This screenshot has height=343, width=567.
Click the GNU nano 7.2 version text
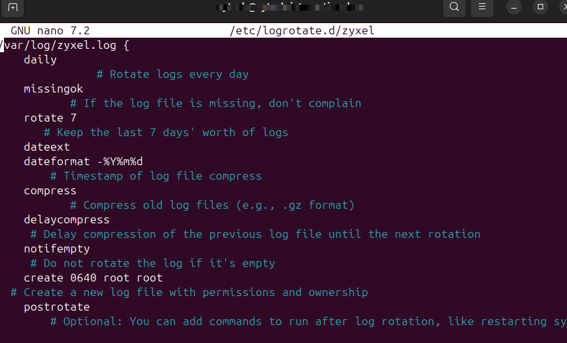tap(50, 31)
